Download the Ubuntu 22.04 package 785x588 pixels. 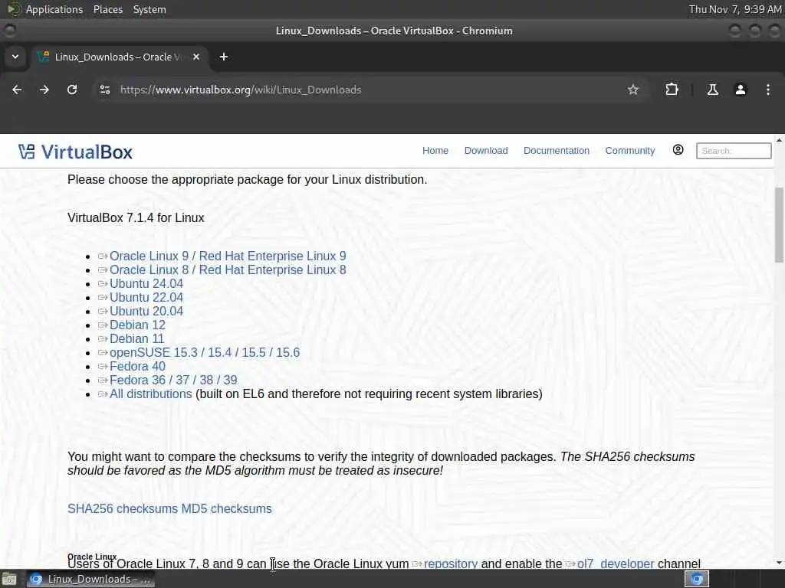[146, 298]
